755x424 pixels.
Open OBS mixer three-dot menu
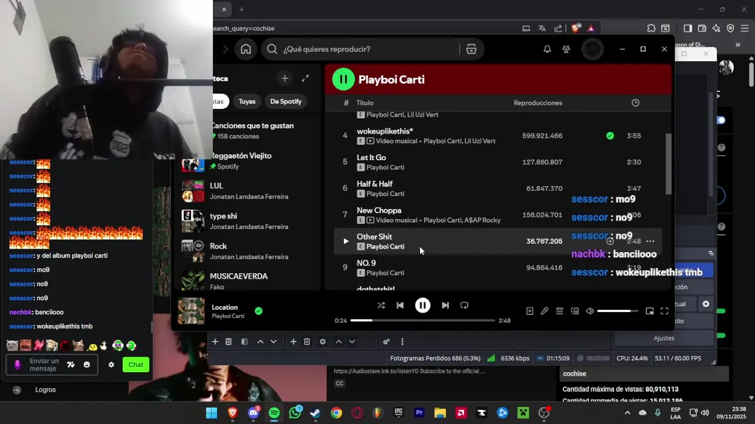pos(402,342)
